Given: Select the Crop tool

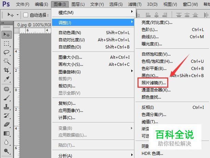Looking at the screenshot, I should [x=6, y=70].
